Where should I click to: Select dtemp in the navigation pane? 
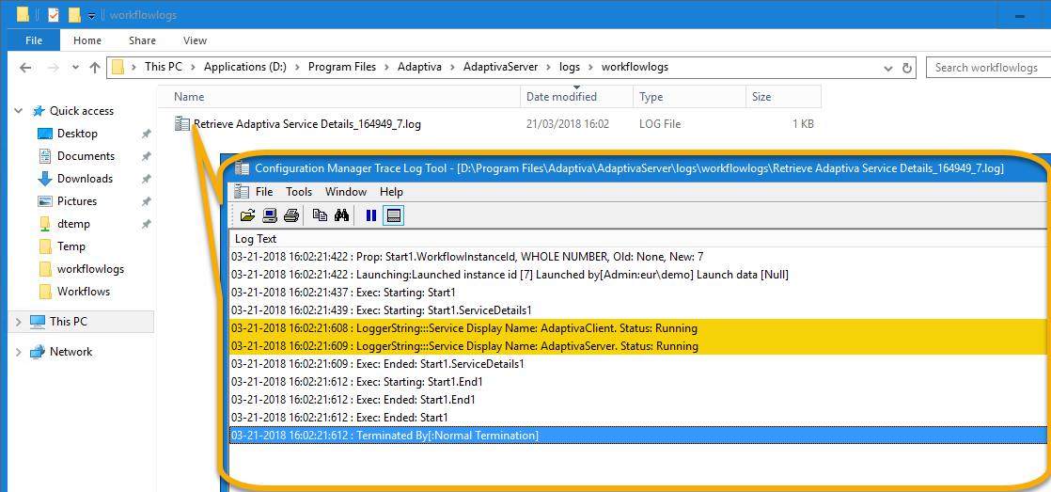tap(73, 224)
